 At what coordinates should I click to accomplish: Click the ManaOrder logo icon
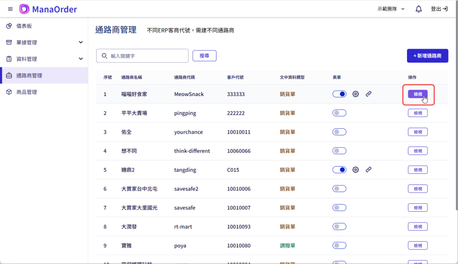[25, 9]
